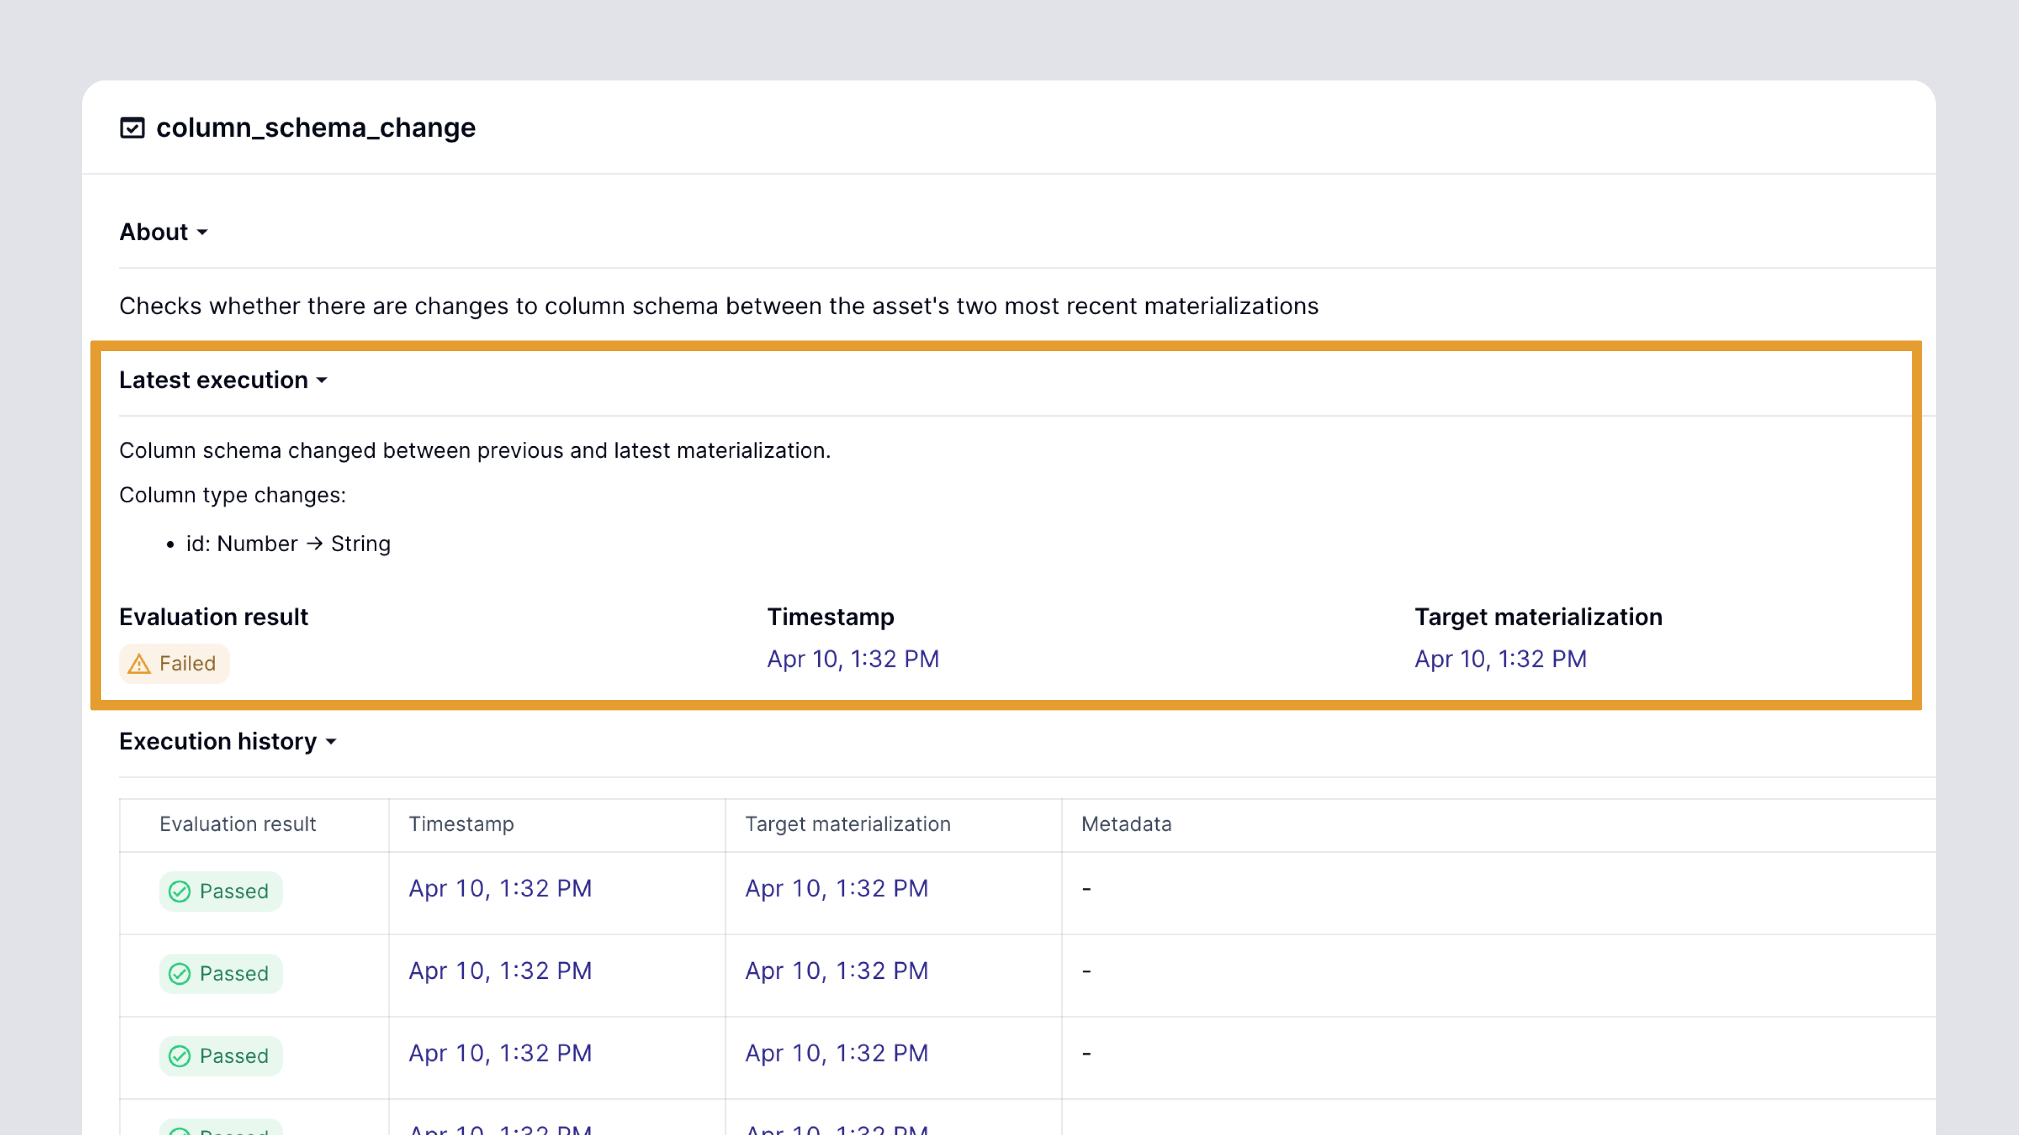Screen dimensions: 2019x1135
Task: Click the 'Column type changes:' text
Action: tap(232, 495)
